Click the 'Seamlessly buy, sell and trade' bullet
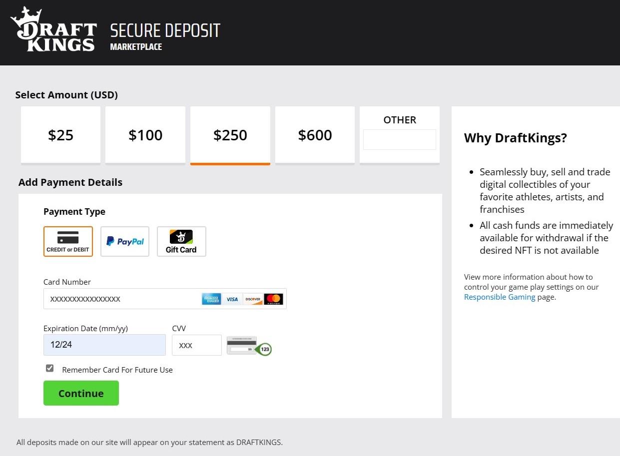The height and width of the screenshot is (456, 620). [x=545, y=190]
